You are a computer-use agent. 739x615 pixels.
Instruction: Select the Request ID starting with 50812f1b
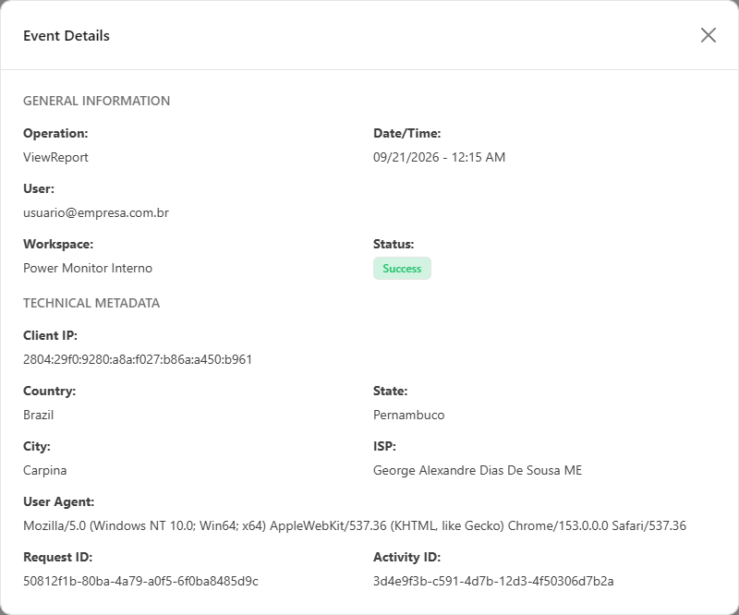click(140, 581)
